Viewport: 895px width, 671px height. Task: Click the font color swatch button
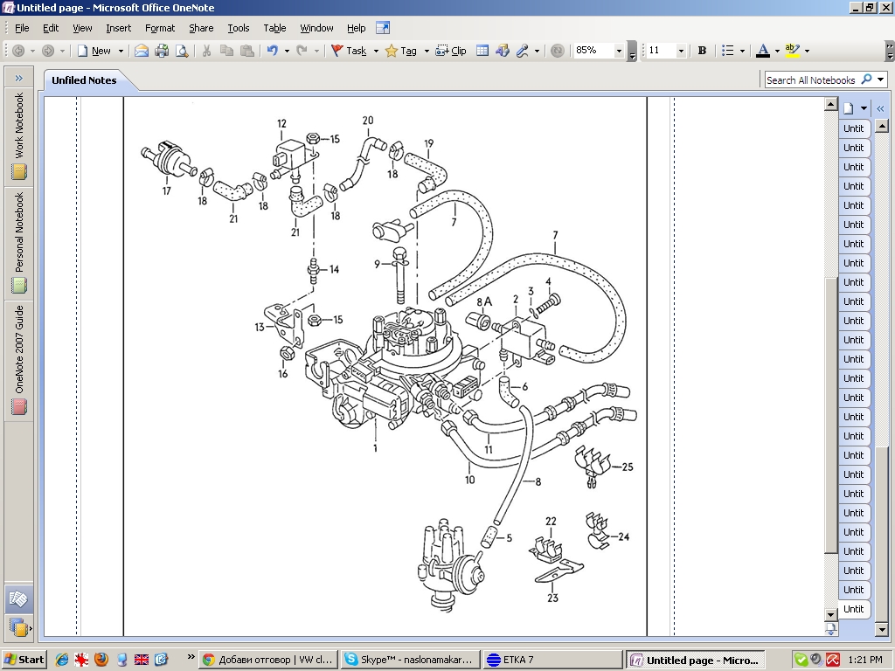(x=762, y=51)
